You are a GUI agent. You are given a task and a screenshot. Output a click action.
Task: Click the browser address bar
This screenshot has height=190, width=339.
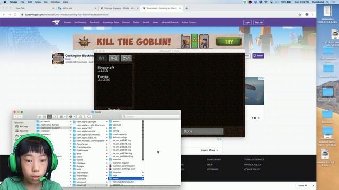click(159, 15)
